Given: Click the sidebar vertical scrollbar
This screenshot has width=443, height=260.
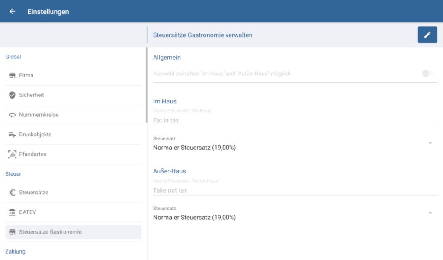Looking at the screenshot, I should click(147, 84).
